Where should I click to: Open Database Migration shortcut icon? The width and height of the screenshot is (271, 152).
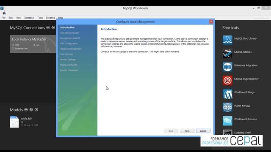click(227, 67)
